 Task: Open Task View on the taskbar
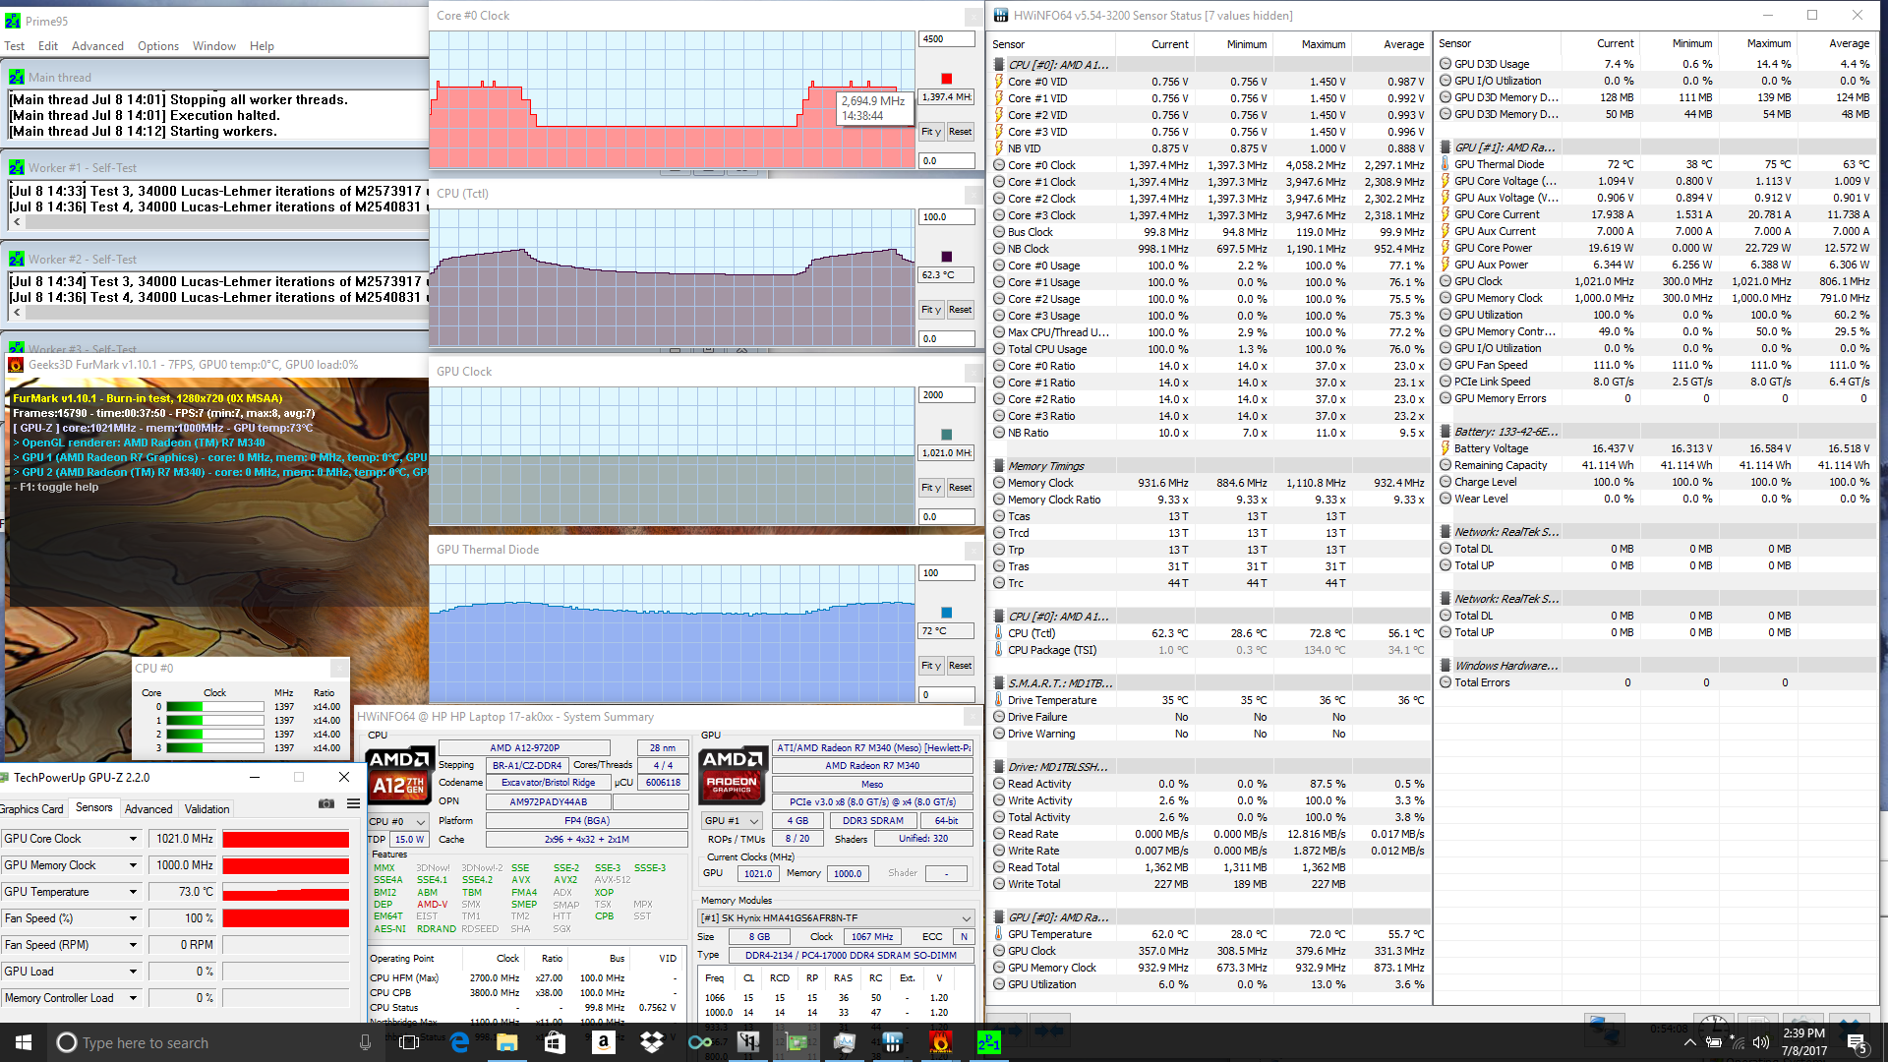pos(410,1042)
